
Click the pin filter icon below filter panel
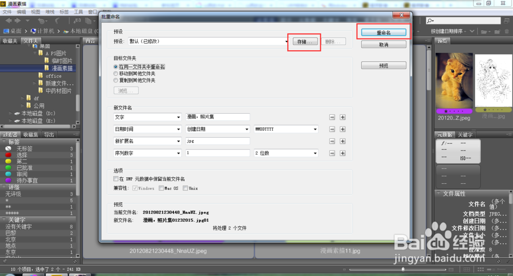click(x=4, y=261)
